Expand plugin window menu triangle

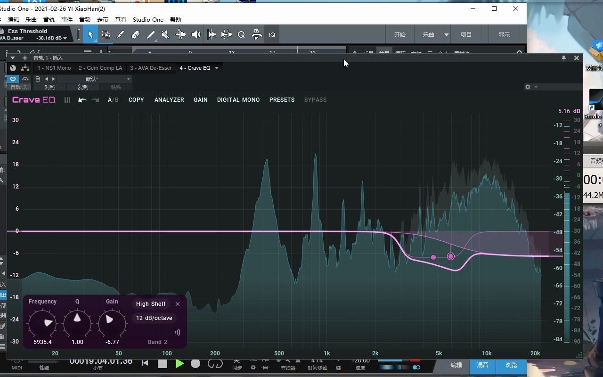click(x=13, y=58)
